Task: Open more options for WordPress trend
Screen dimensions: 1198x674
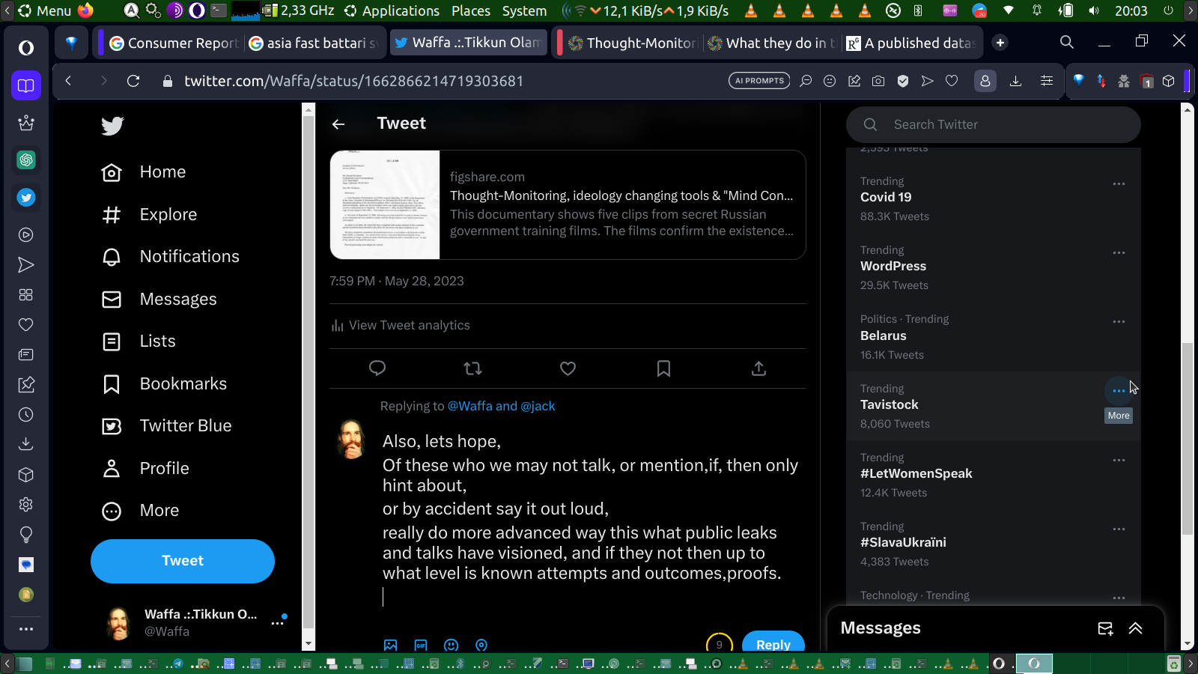Action: [x=1119, y=252]
